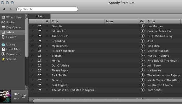Click the artist Lee Morgan
This screenshot has width=182, height=104.
point(155,26)
